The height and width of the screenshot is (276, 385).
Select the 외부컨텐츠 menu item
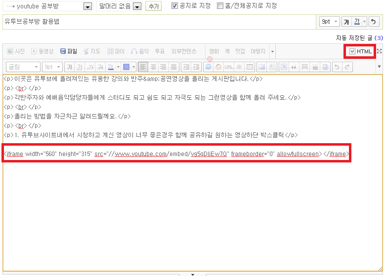click(184, 51)
